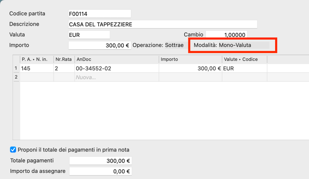The height and width of the screenshot is (179, 309).
Task: Select the Valuta field showing EUR
Action: (x=89, y=35)
